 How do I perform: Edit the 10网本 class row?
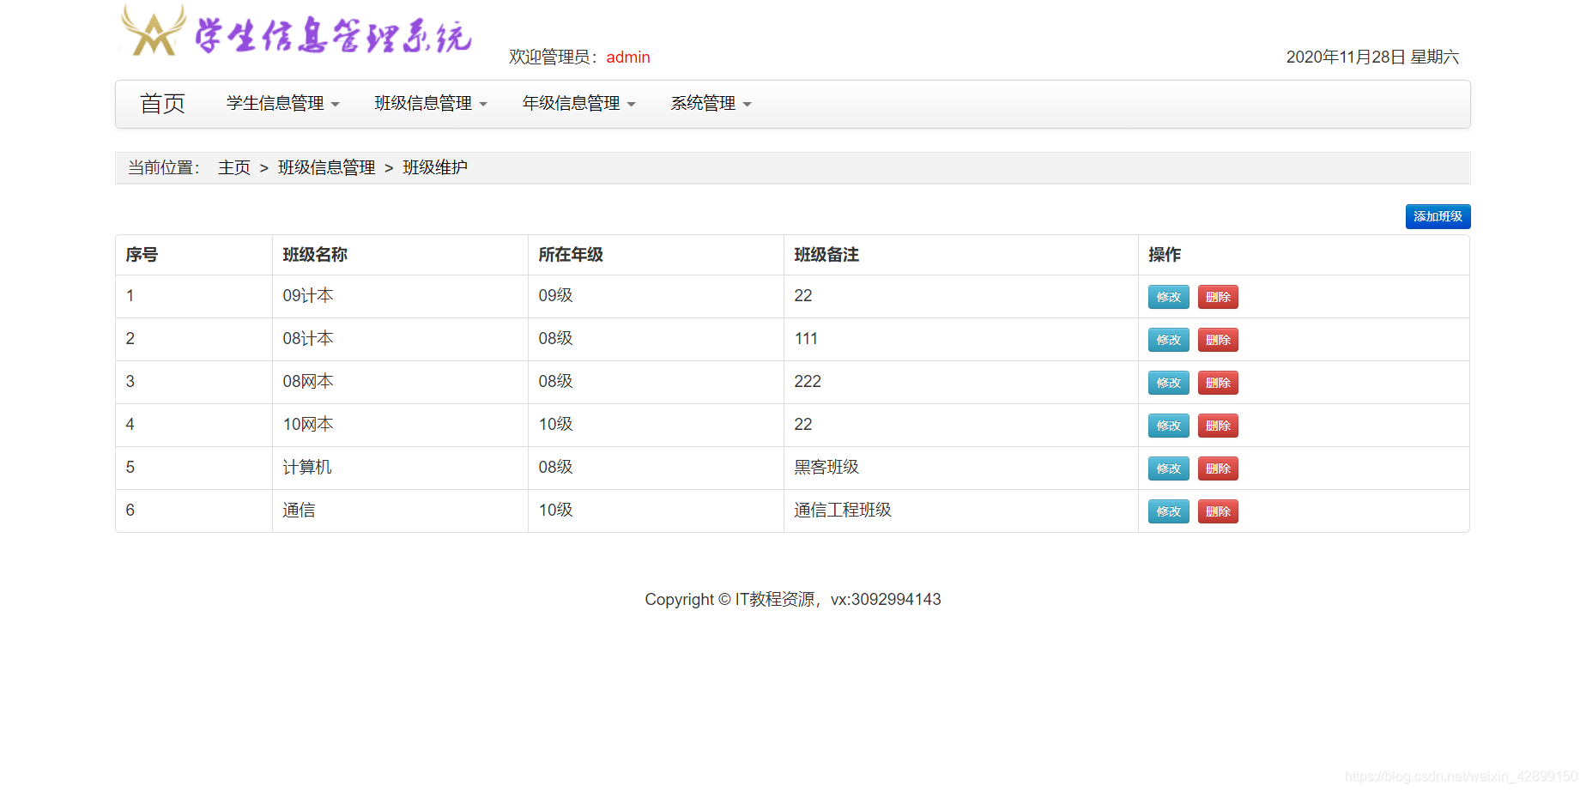pyautogui.click(x=1168, y=426)
